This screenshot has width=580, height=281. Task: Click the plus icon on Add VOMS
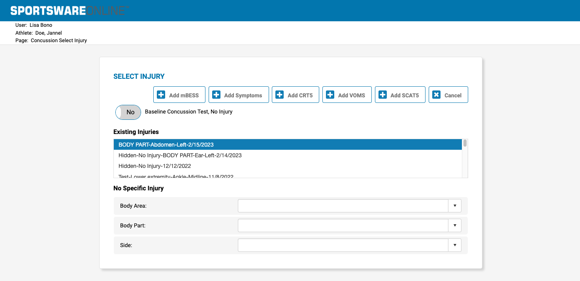pos(330,95)
